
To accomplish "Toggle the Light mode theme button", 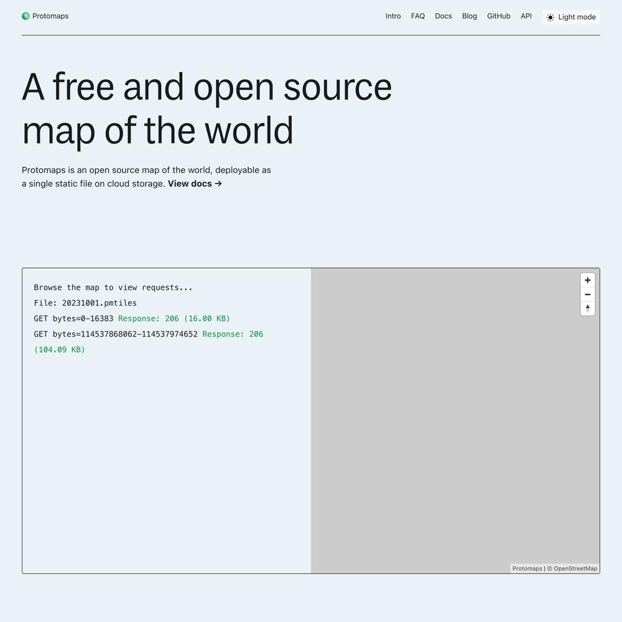I will pyautogui.click(x=570, y=17).
